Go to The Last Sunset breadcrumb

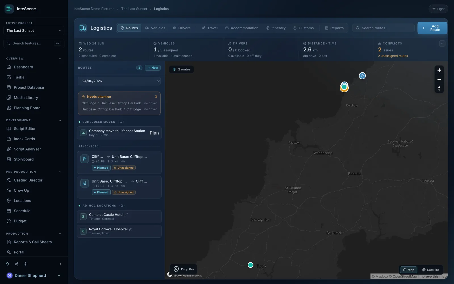click(x=134, y=9)
